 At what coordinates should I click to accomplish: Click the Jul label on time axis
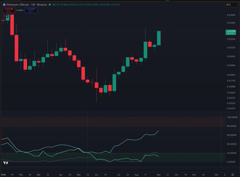(119, 175)
